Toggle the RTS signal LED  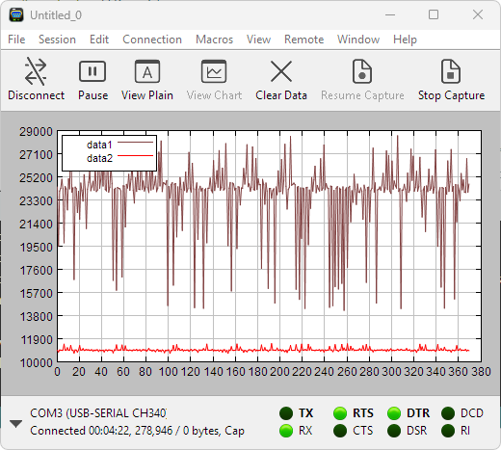(340, 413)
